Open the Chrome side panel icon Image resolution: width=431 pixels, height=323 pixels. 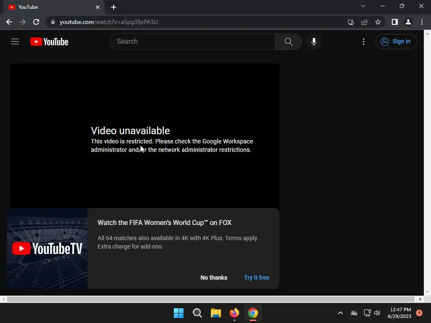pos(394,22)
